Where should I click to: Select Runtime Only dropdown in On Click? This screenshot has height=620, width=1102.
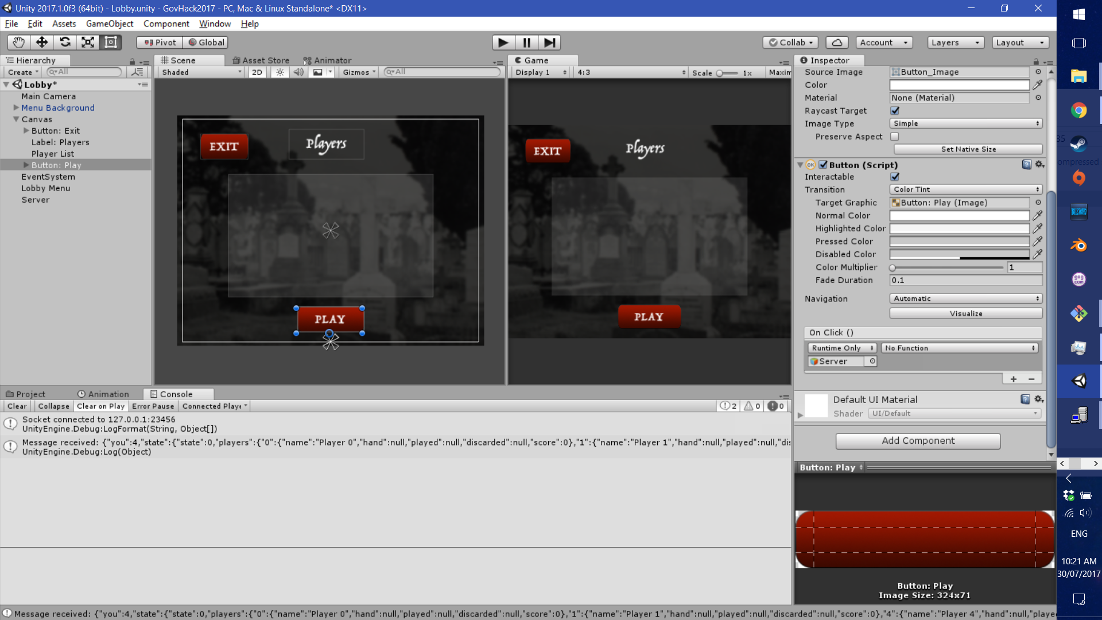pyautogui.click(x=843, y=347)
